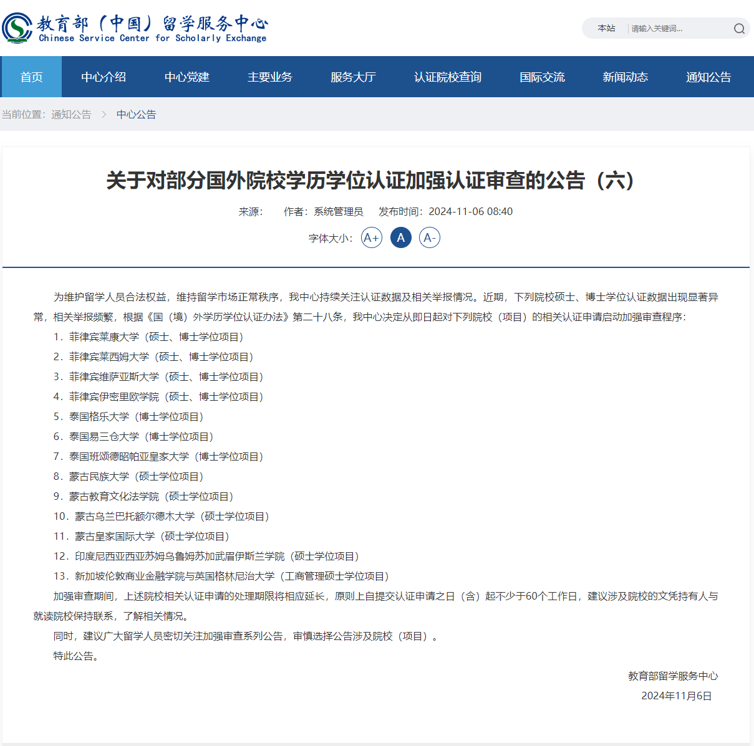Click item 13 新加坡伦敦商业金融学院 entry
This screenshot has width=754, height=746.
(221, 576)
